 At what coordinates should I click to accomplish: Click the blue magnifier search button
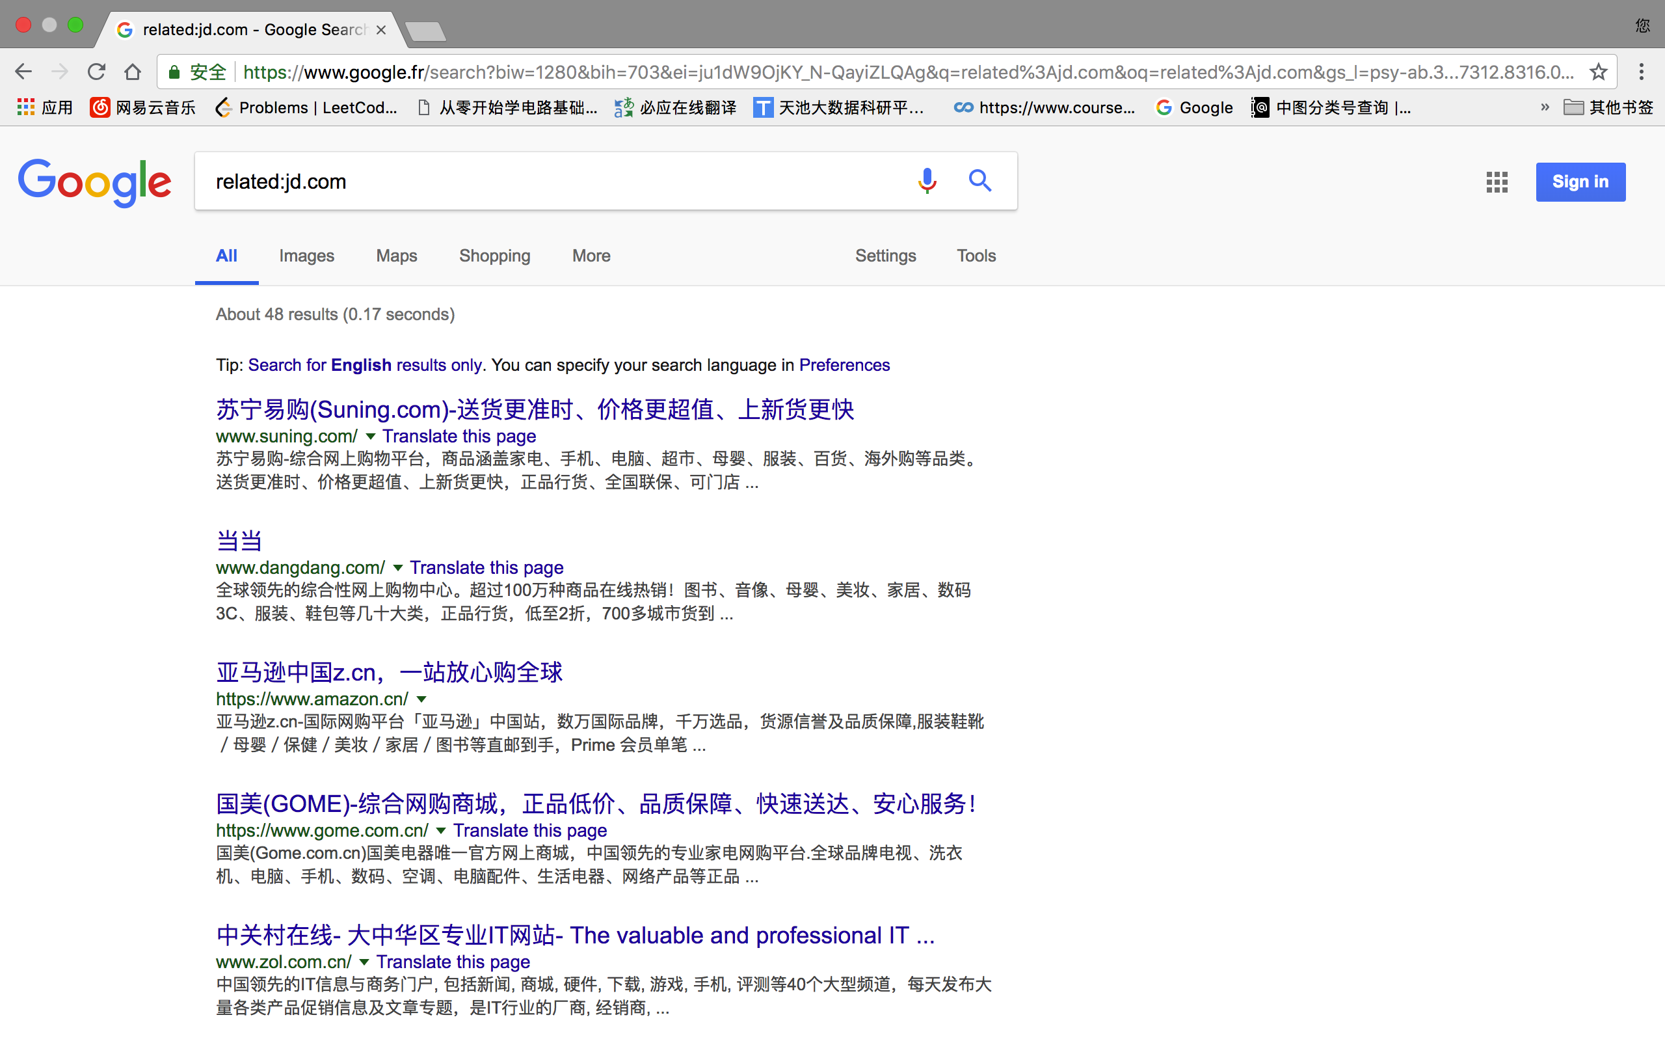click(x=979, y=181)
